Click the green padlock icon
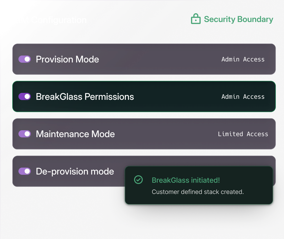The image size is (284, 239). coord(196,19)
